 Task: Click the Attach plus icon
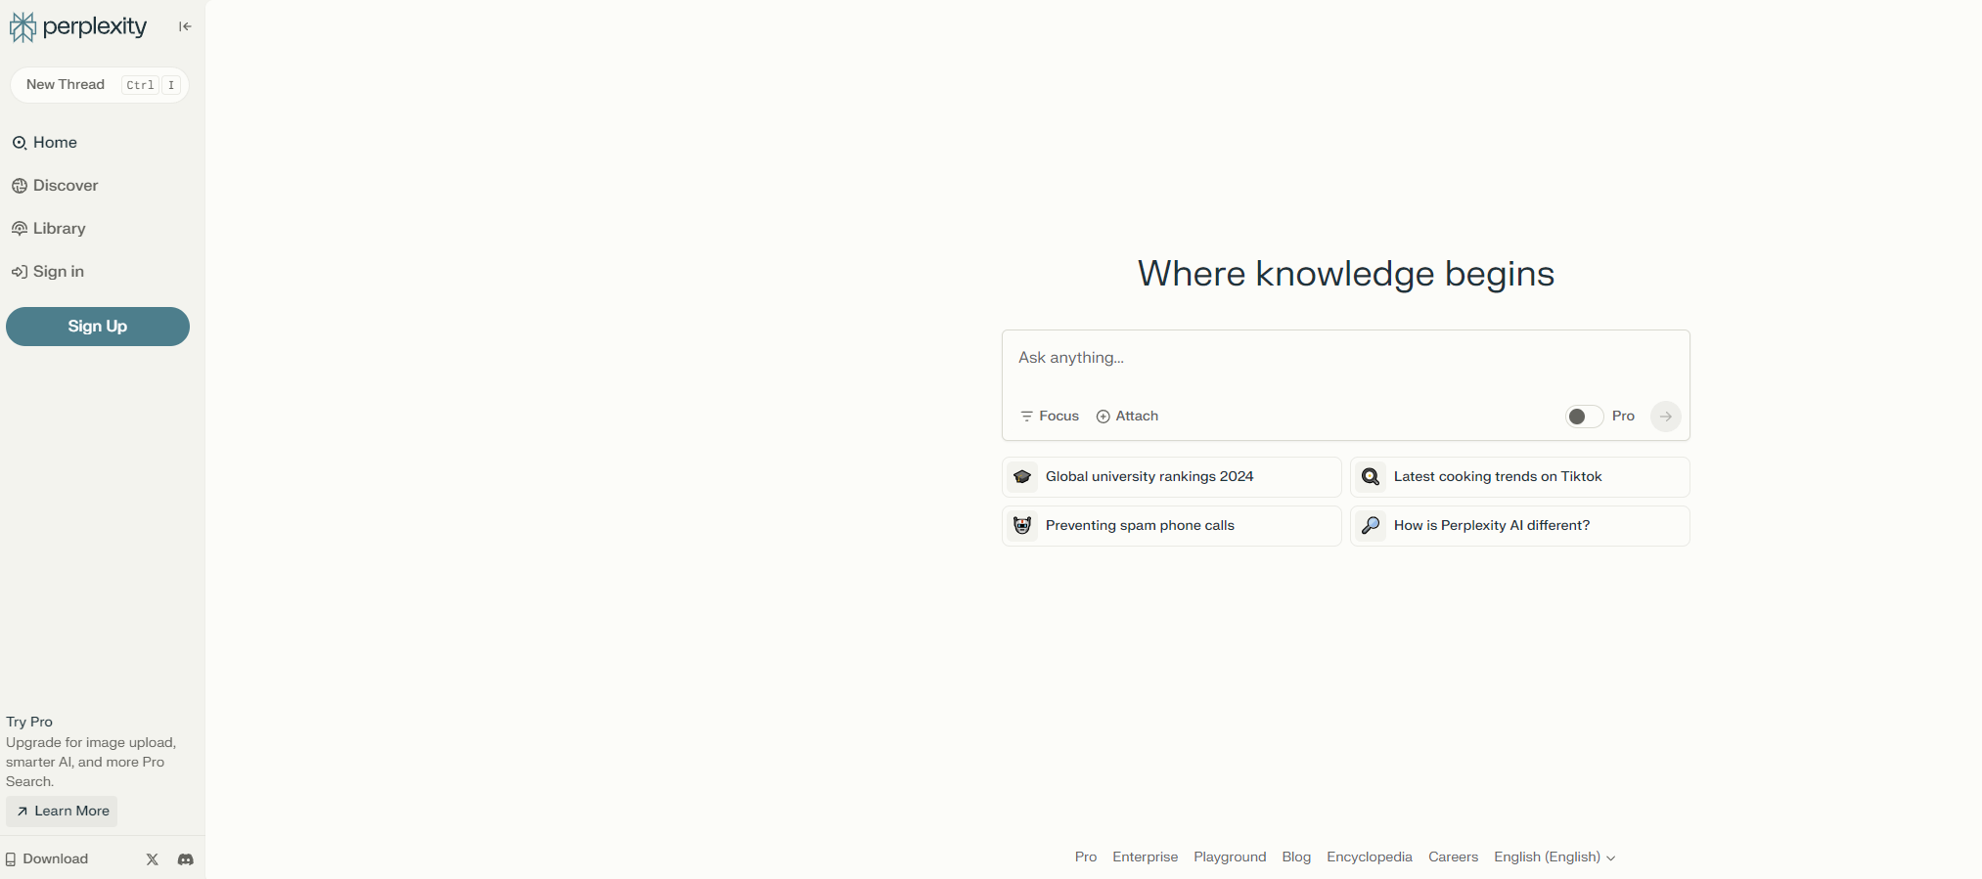(1104, 417)
